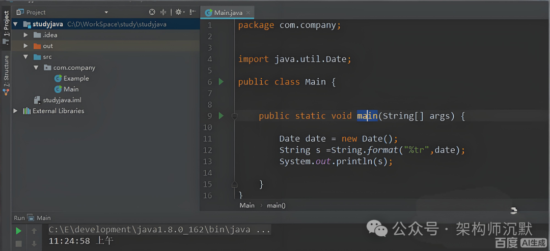Select the Main.java editor tab
The image size is (550, 251).
tap(227, 13)
